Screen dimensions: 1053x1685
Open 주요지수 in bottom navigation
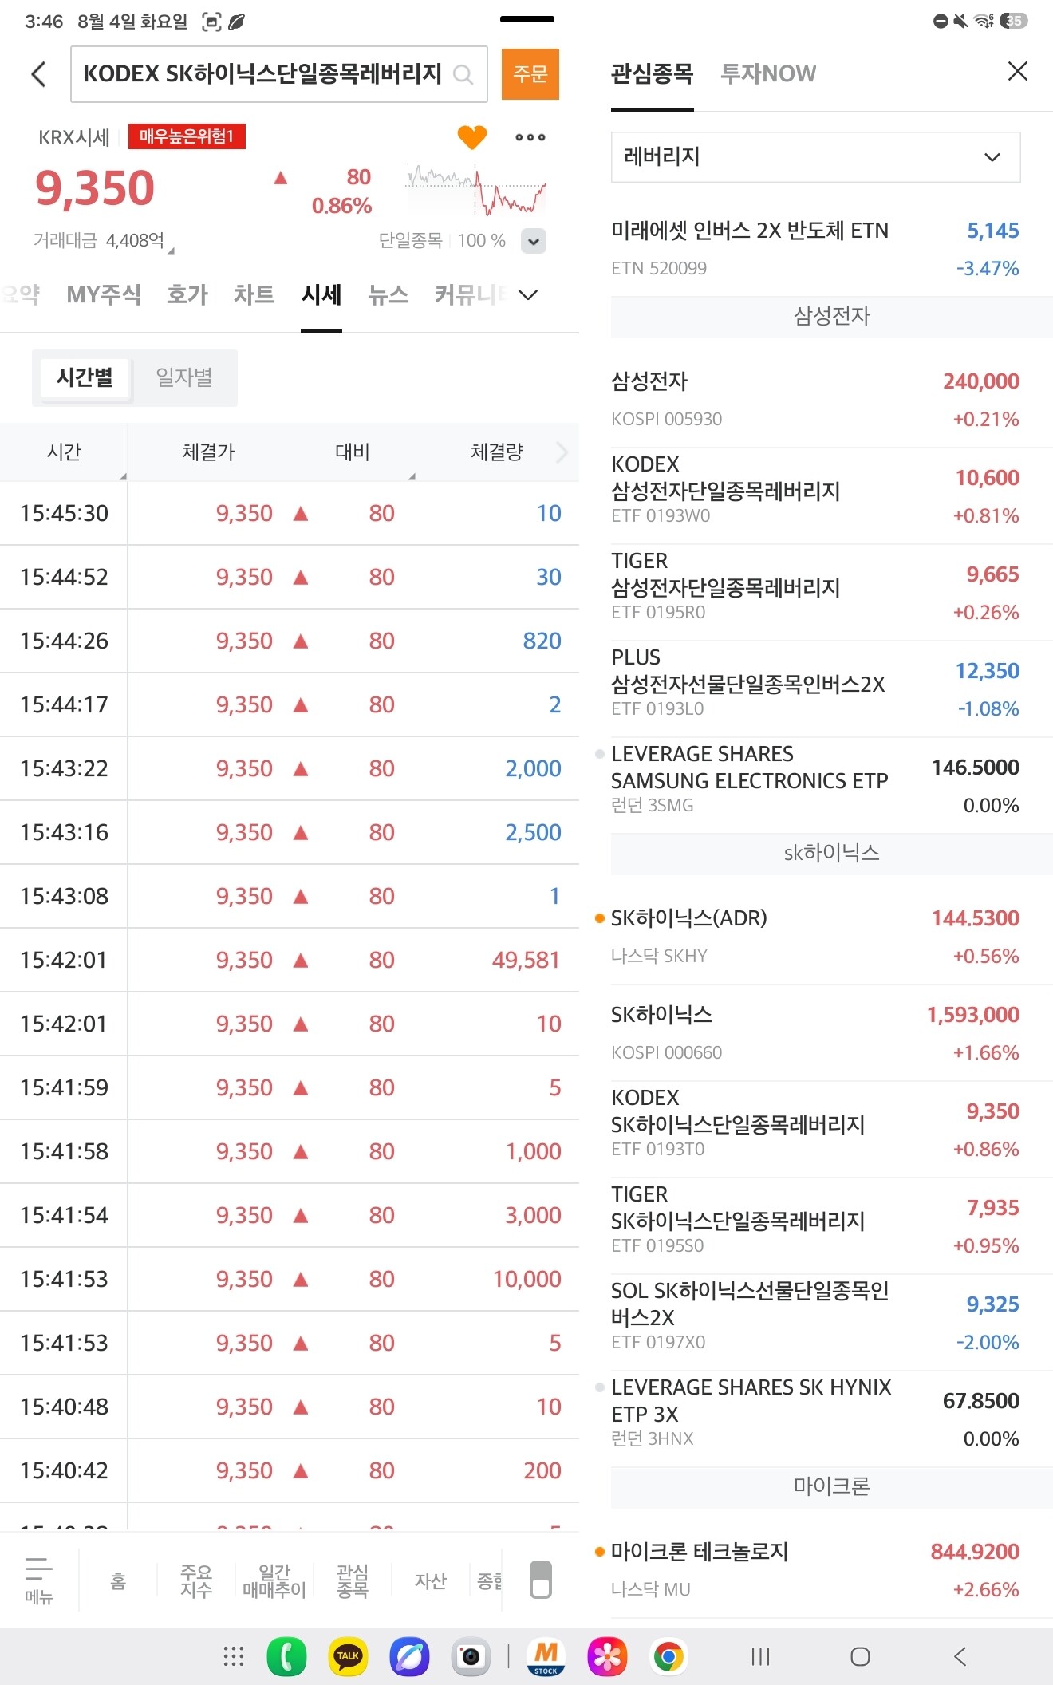coord(195,1580)
